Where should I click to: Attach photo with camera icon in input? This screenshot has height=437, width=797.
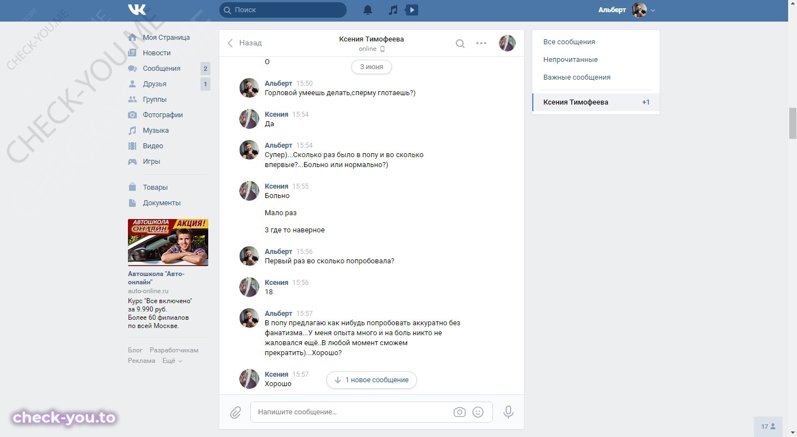pyautogui.click(x=459, y=412)
